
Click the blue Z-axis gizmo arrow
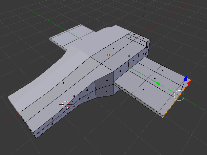pos(185,79)
